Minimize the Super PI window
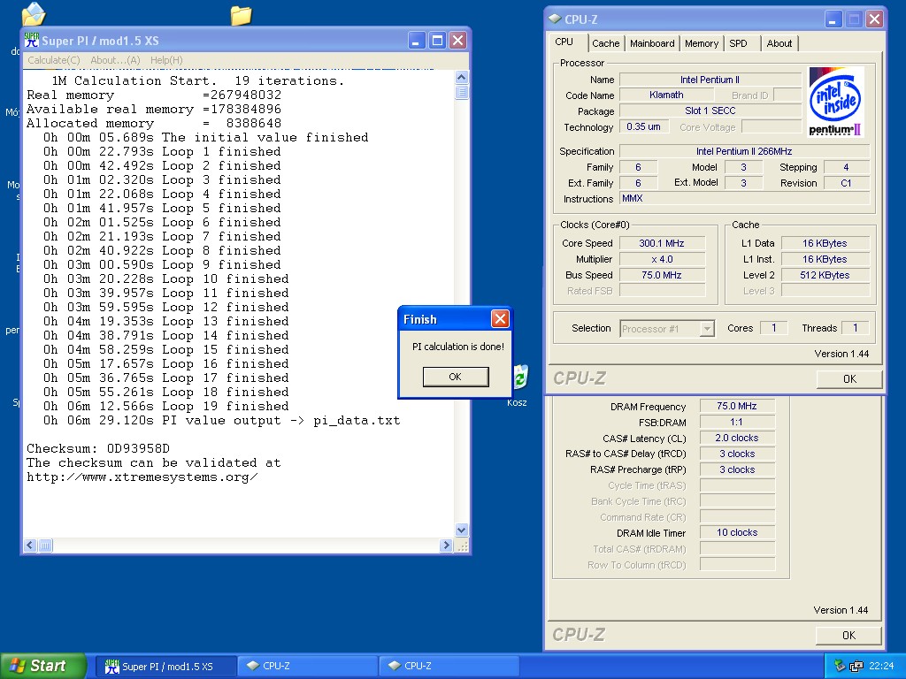The image size is (906, 679). click(417, 41)
